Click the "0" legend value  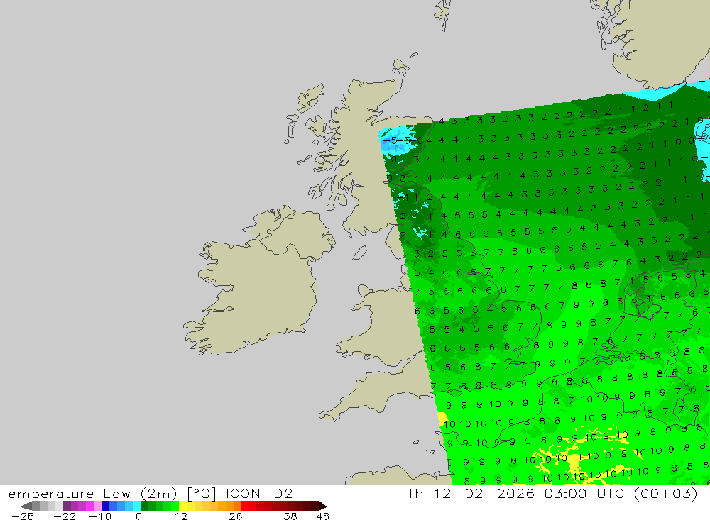[x=139, y=516]
